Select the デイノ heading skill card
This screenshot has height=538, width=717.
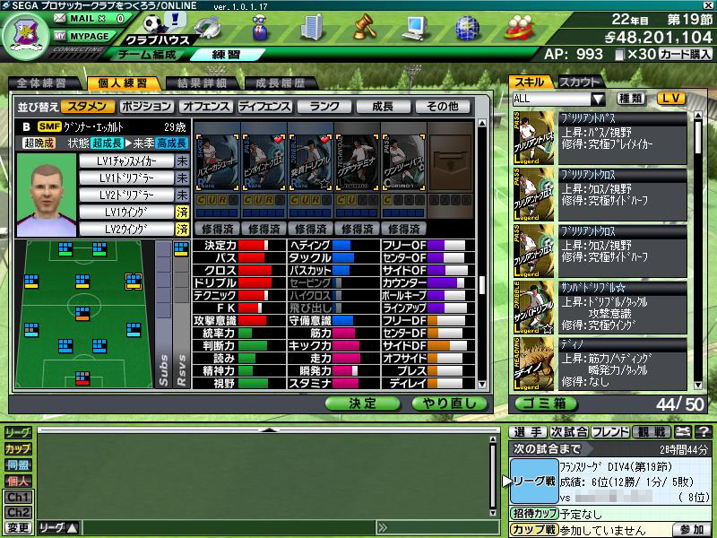point(532,363)
